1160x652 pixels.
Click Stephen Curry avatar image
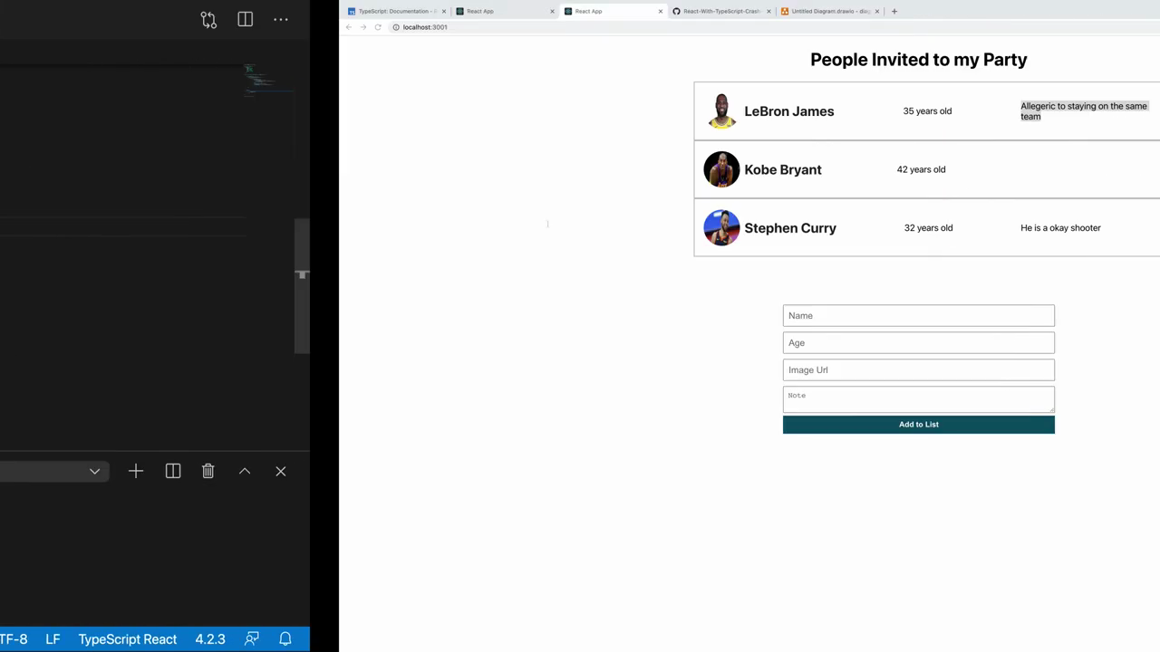(721, 228)
